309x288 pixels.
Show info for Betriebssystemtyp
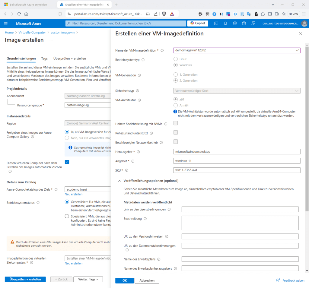click(x=143, y=60)
